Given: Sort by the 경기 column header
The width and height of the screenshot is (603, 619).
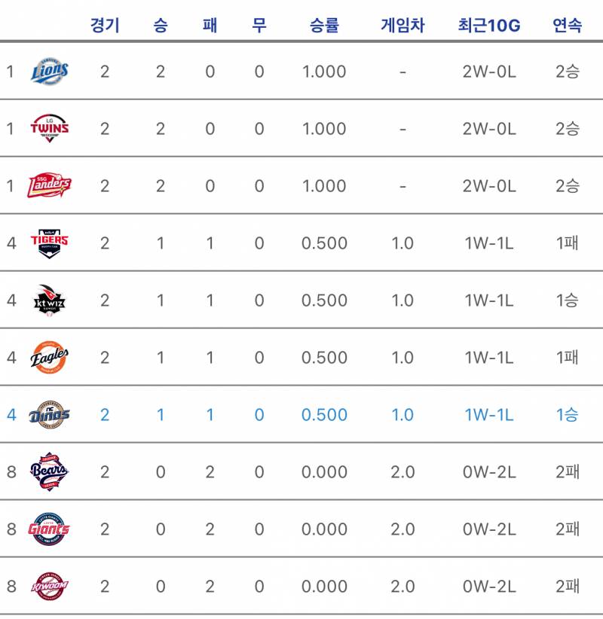Looking at the screenshot, I should [x=105, y=26].
